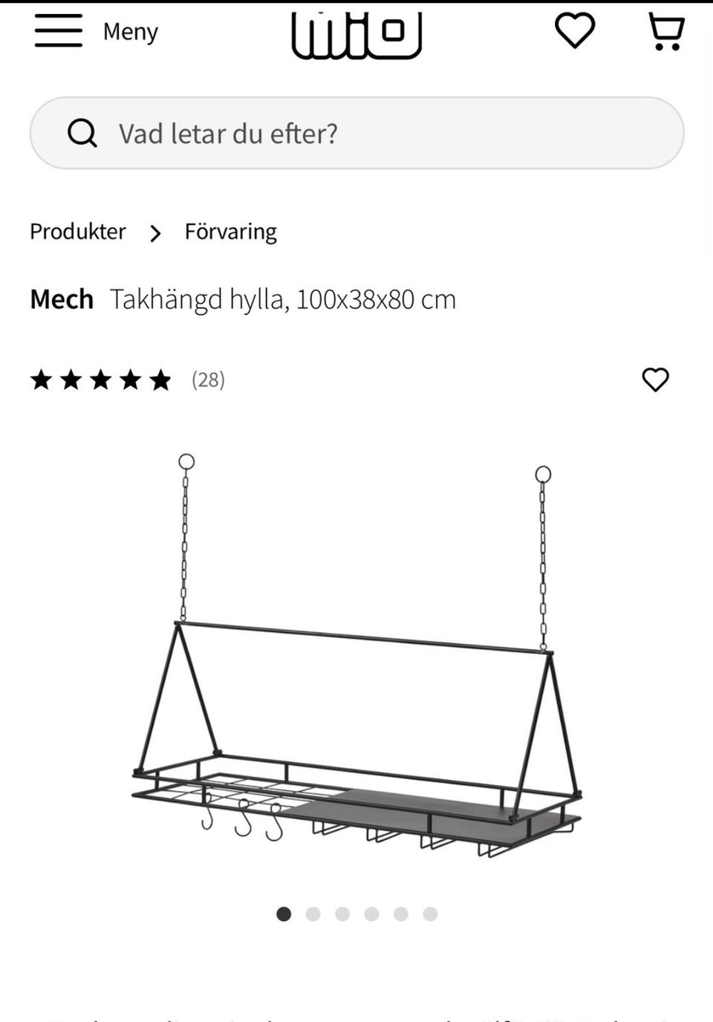Click the breadcrumb chevron arrow

[x=155, y=234]
